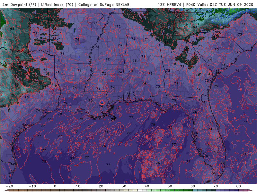Image resolution: width=257 pixels, height=192 pixels.
Task: Click the "-20" color scale label
Action: [x=9, y=186]
